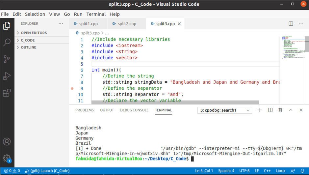Open the Run and Debug view
This screenshot has width=309, height=175.
(x=7, y=76)
